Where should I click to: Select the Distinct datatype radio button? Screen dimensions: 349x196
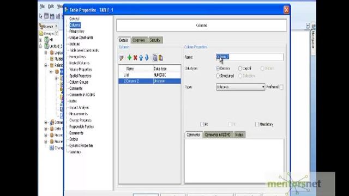pos(262,69)
